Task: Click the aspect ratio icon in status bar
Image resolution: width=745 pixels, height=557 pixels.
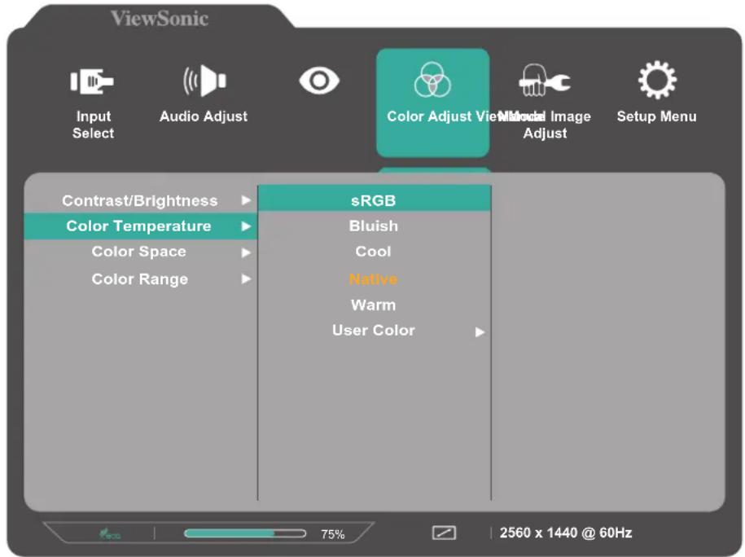Action: click(x=444, y=533)
